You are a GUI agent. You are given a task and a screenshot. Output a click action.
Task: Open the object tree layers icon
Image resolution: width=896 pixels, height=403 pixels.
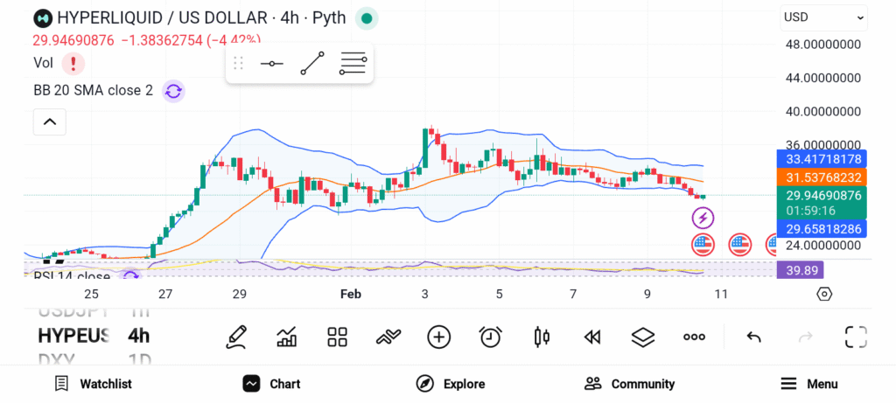643,337
